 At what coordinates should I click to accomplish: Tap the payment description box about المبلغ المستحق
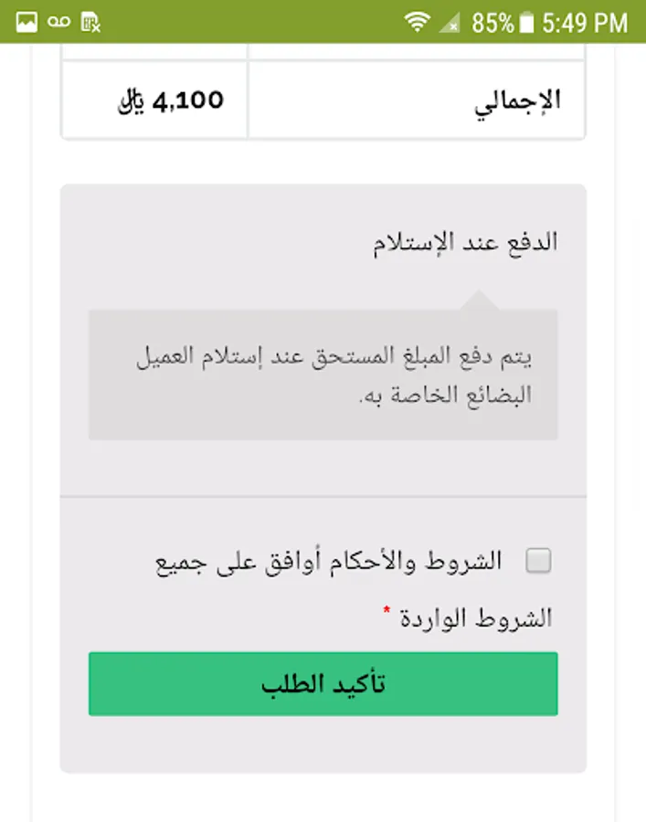[323, 374]
